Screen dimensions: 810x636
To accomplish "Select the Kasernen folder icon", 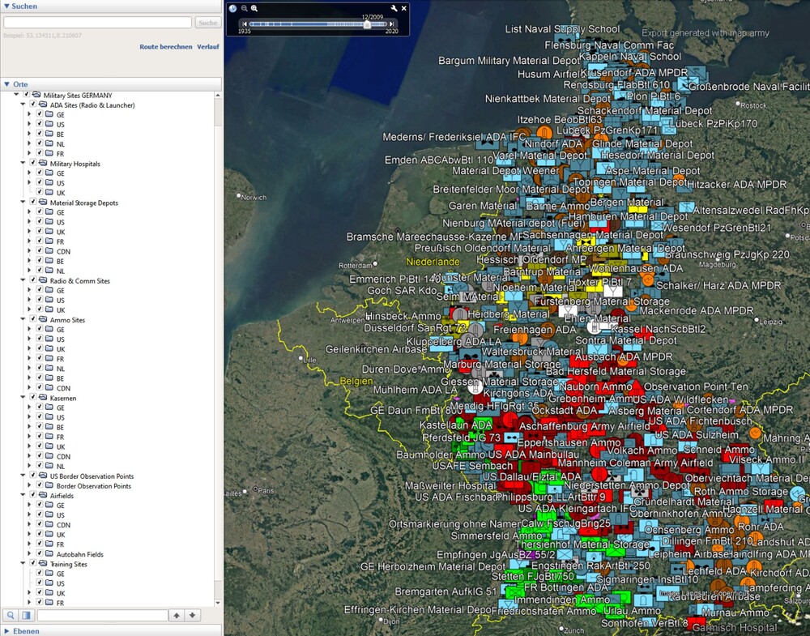I will 43,398.
